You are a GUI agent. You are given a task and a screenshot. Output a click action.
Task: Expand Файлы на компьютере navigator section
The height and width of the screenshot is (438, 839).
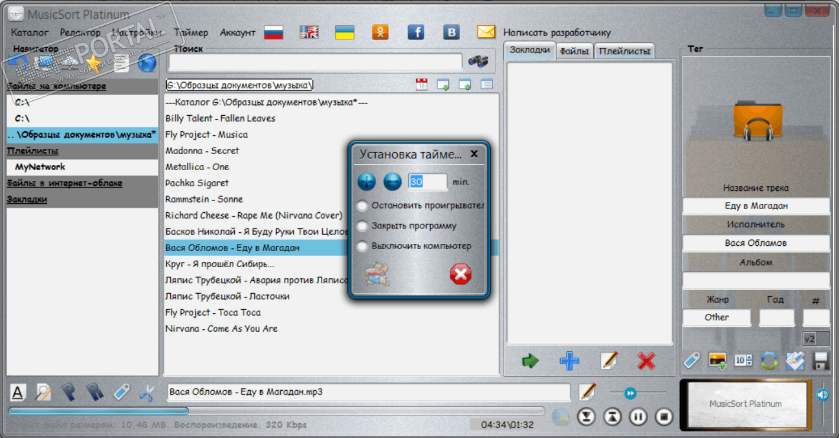[x=57, y=86]
